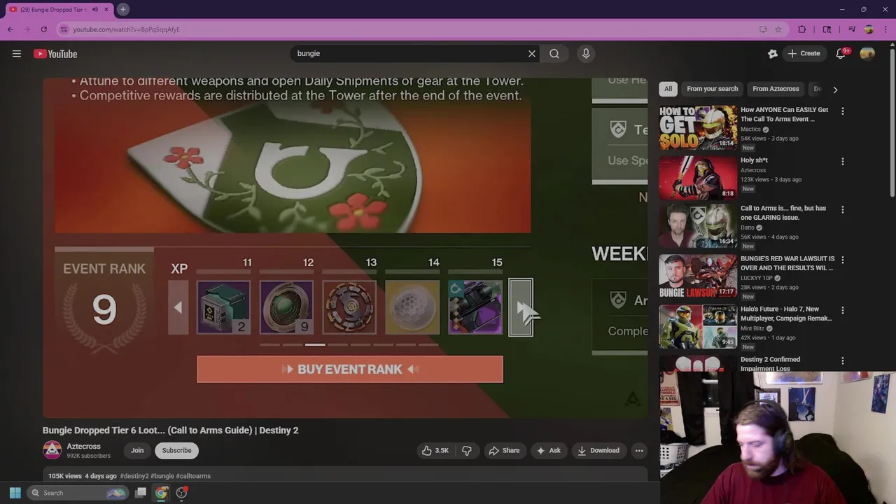
Task: Like the video with thumbs up
Action: [x=435, y=450]
